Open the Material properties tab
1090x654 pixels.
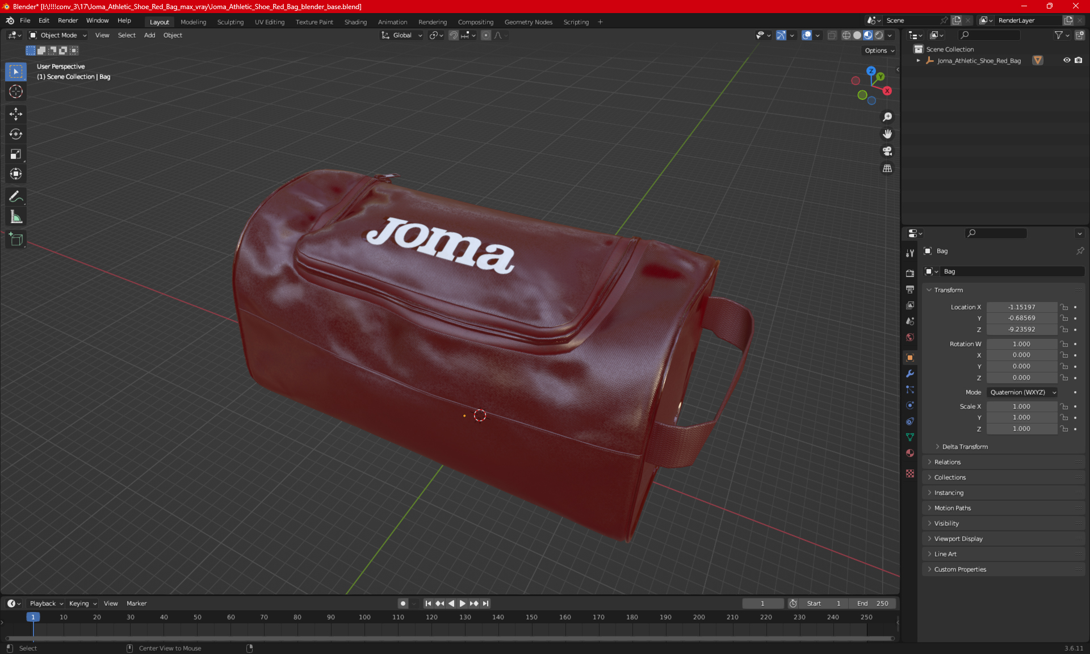click(x=910, y=453)
